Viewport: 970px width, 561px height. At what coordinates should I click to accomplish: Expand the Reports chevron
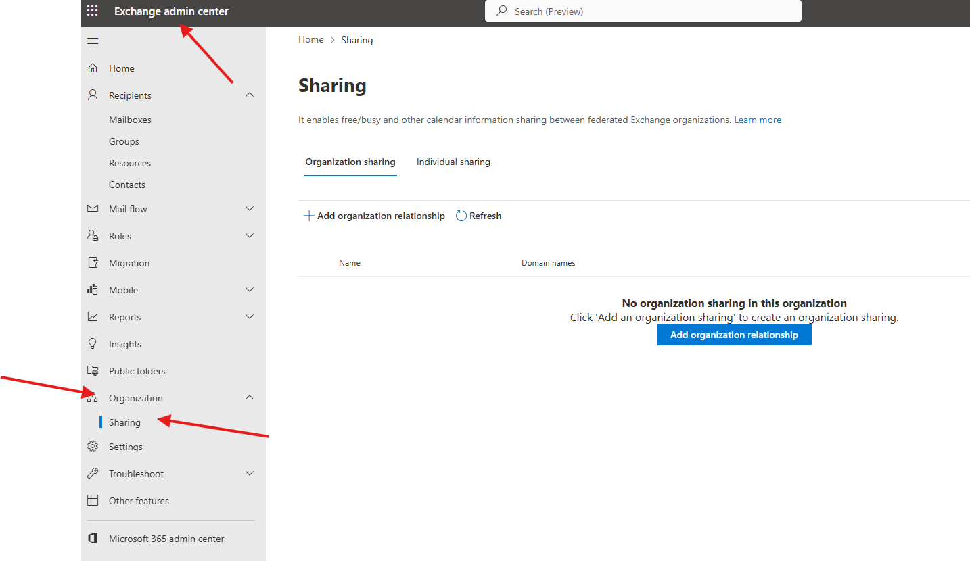tap(250, 317)
